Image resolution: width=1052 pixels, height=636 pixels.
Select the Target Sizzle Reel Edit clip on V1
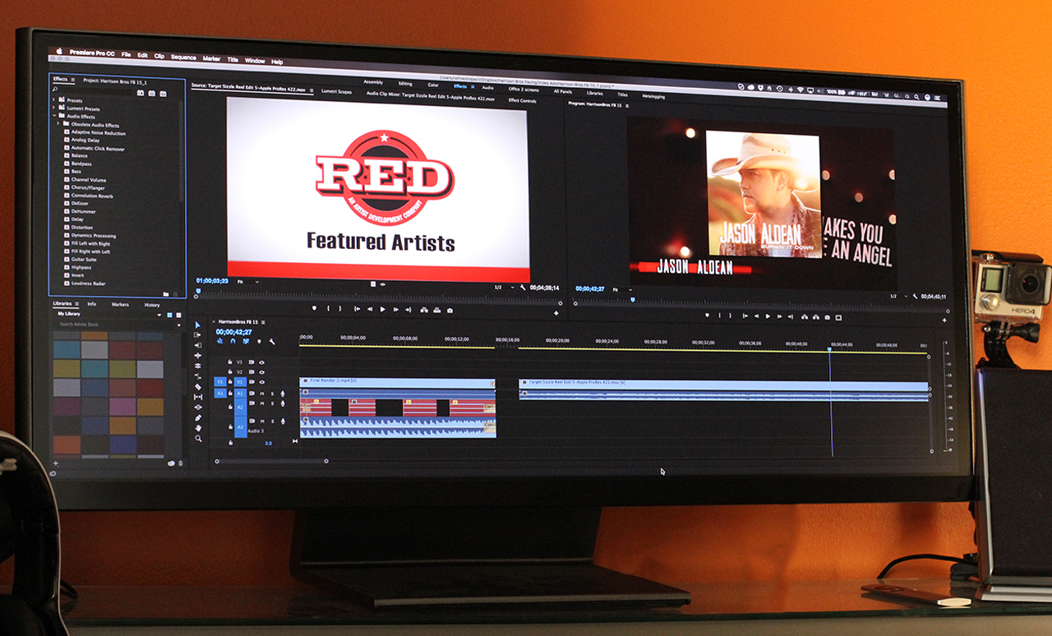[723, 383]
